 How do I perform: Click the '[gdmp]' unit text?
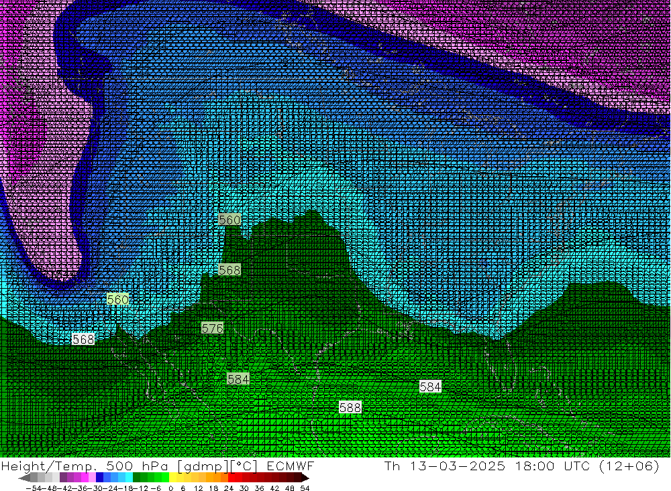[203, 466]
